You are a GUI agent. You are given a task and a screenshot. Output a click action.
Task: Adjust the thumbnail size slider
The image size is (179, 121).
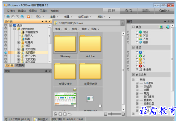point(111,114)
